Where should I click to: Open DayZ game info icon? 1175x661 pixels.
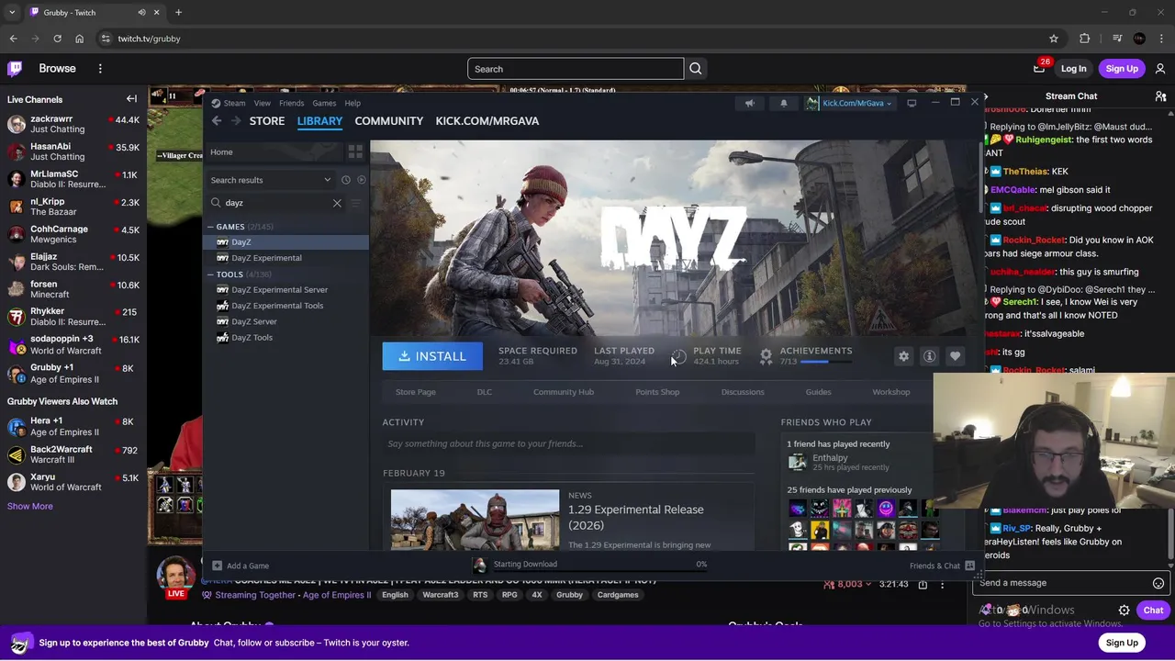(929, 356)
